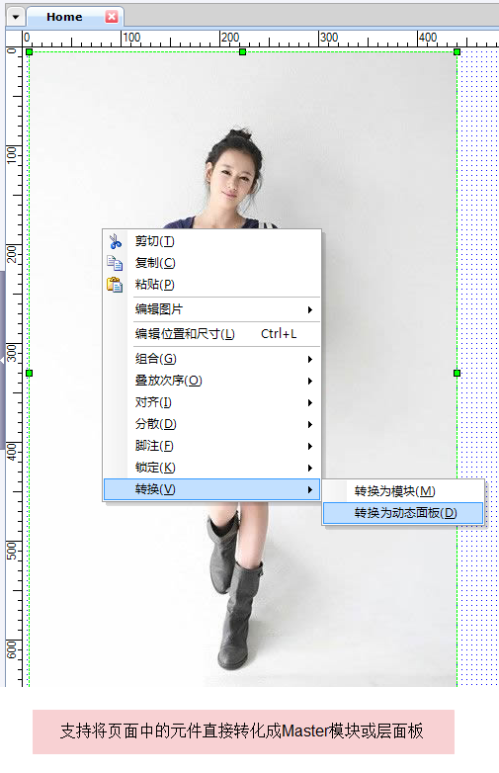Click the top-middle green resize handle
499x773 pixels.
tap(242, 51)
